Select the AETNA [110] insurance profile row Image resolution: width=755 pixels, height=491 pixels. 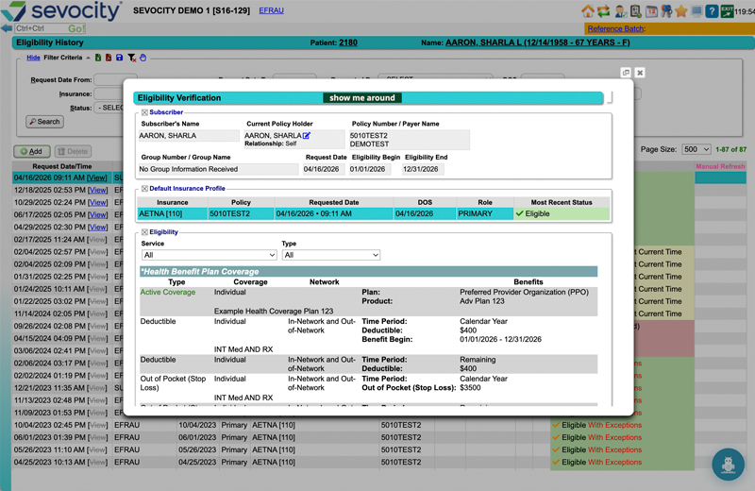coord(374,213)
